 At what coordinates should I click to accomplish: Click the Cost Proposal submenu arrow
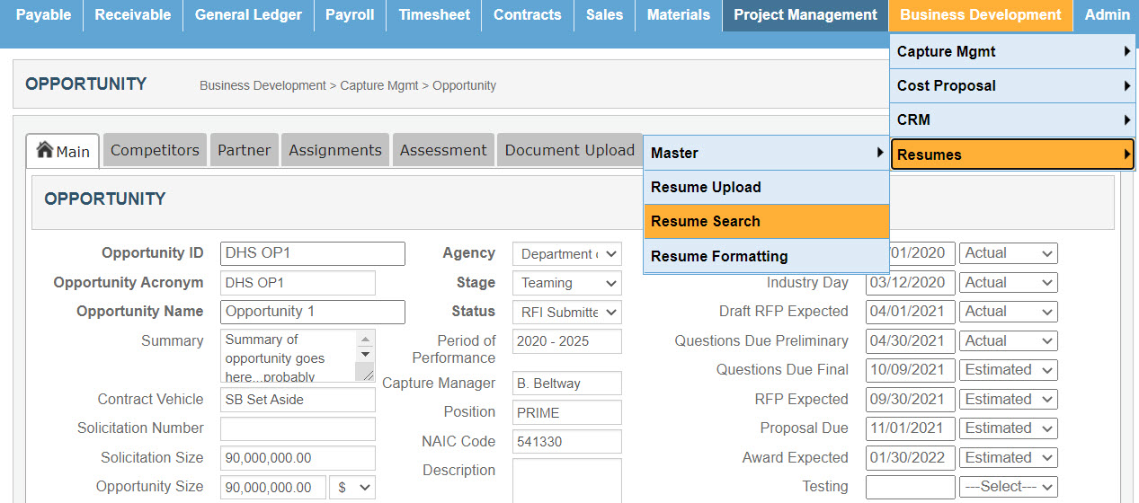coord(1126,86)
